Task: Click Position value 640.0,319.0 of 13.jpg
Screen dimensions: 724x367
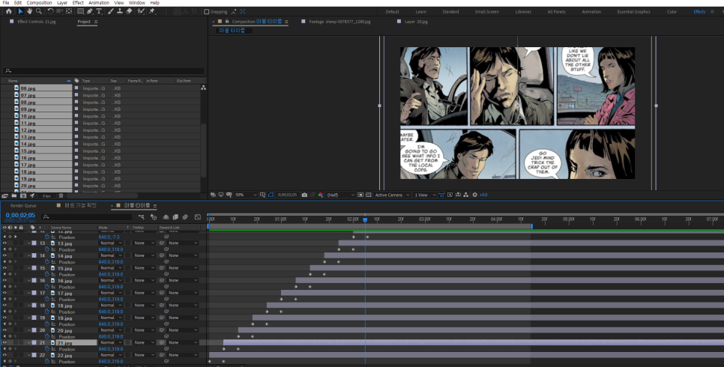Action: [x=111, y=249]
